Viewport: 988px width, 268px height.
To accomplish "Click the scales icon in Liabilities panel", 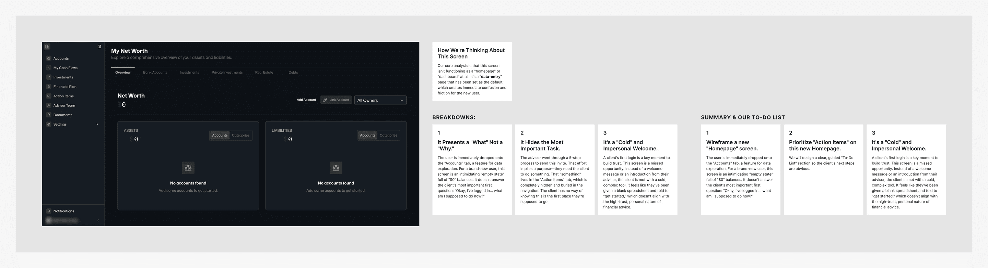I will tap(336, 168).
